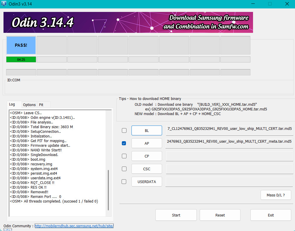Click the Samfw.com Odin 3.14.4 banner
295x231 pixels.
tap(128, 22)
